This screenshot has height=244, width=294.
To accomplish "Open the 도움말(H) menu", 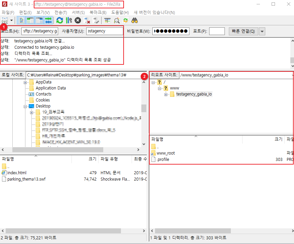I will click(120, 13).
